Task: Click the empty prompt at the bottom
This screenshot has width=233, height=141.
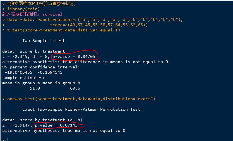Action: coord(6,139)
